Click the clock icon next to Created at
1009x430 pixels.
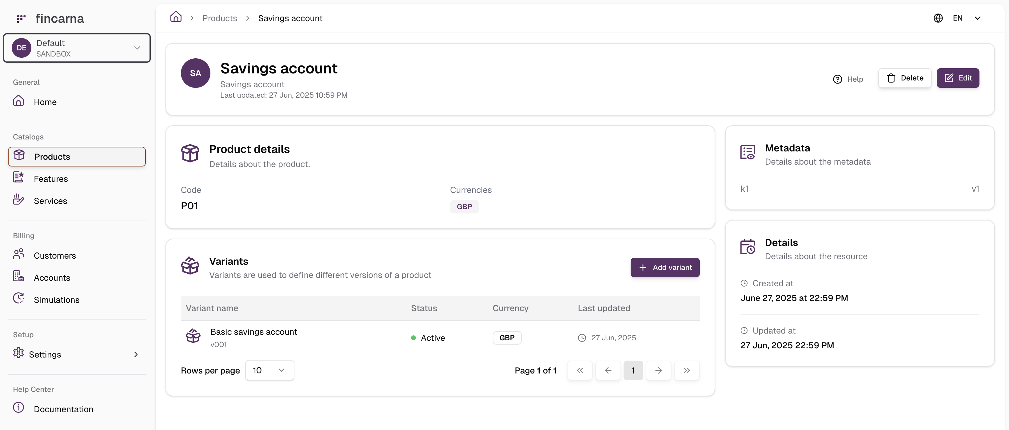tap(744, 283)
